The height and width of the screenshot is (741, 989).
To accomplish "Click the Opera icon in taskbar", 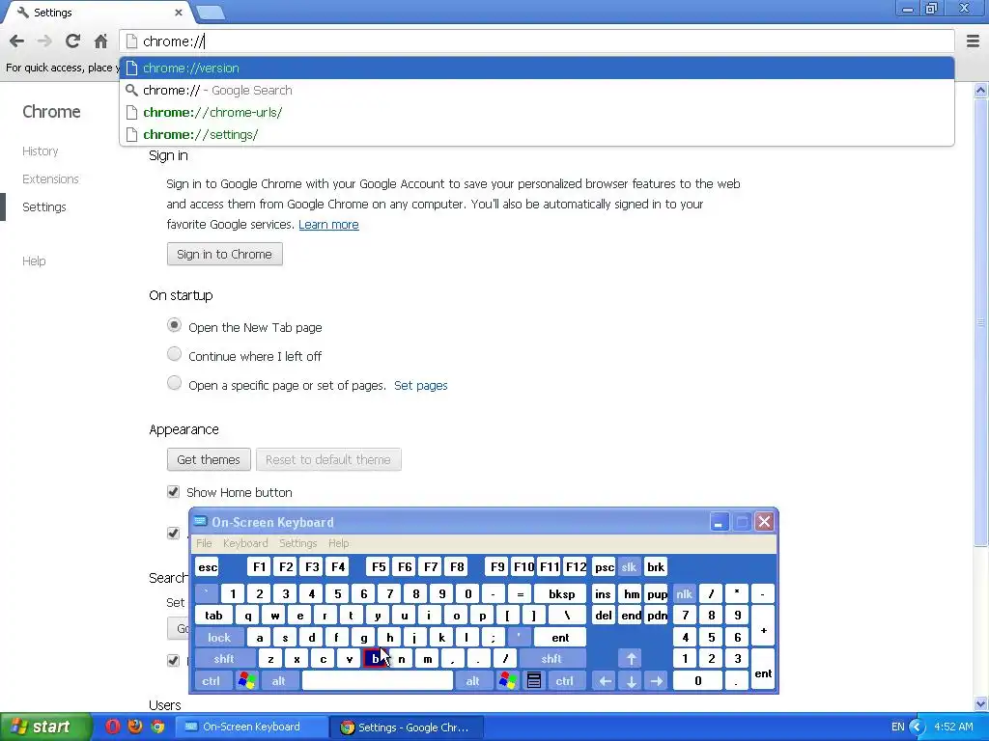I will [113, 727].
